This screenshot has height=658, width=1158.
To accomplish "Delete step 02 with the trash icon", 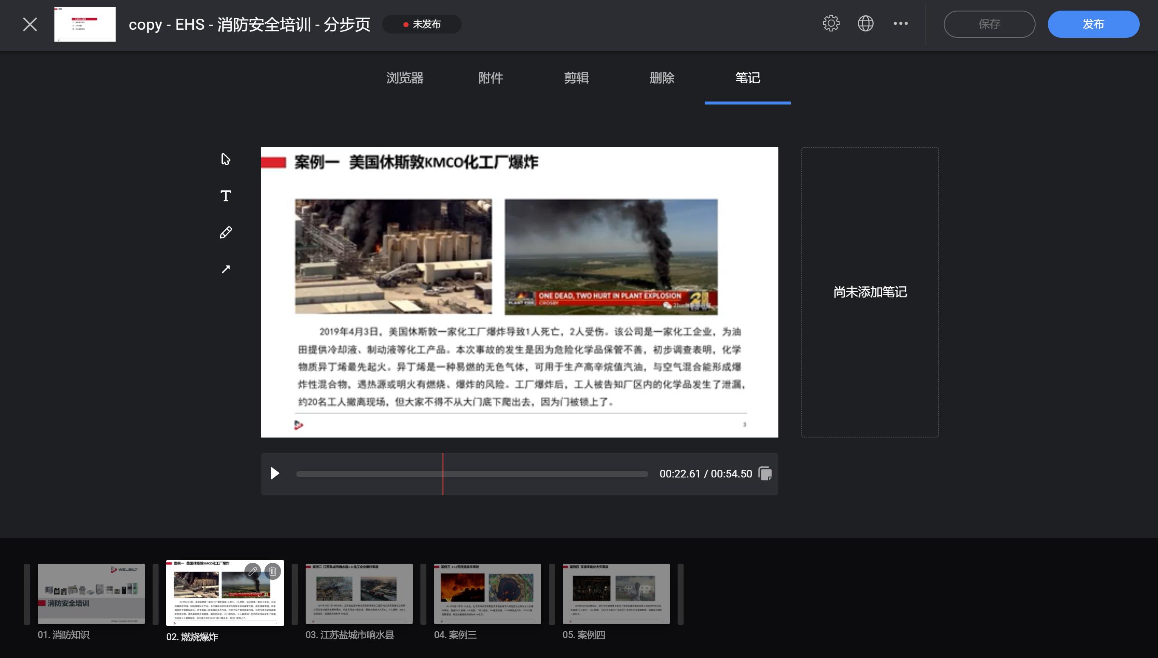I will click(x=272, y=571).
